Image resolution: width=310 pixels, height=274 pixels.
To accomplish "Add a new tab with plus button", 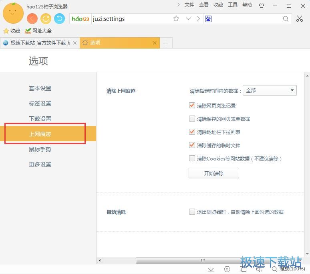I will point(166,43).
